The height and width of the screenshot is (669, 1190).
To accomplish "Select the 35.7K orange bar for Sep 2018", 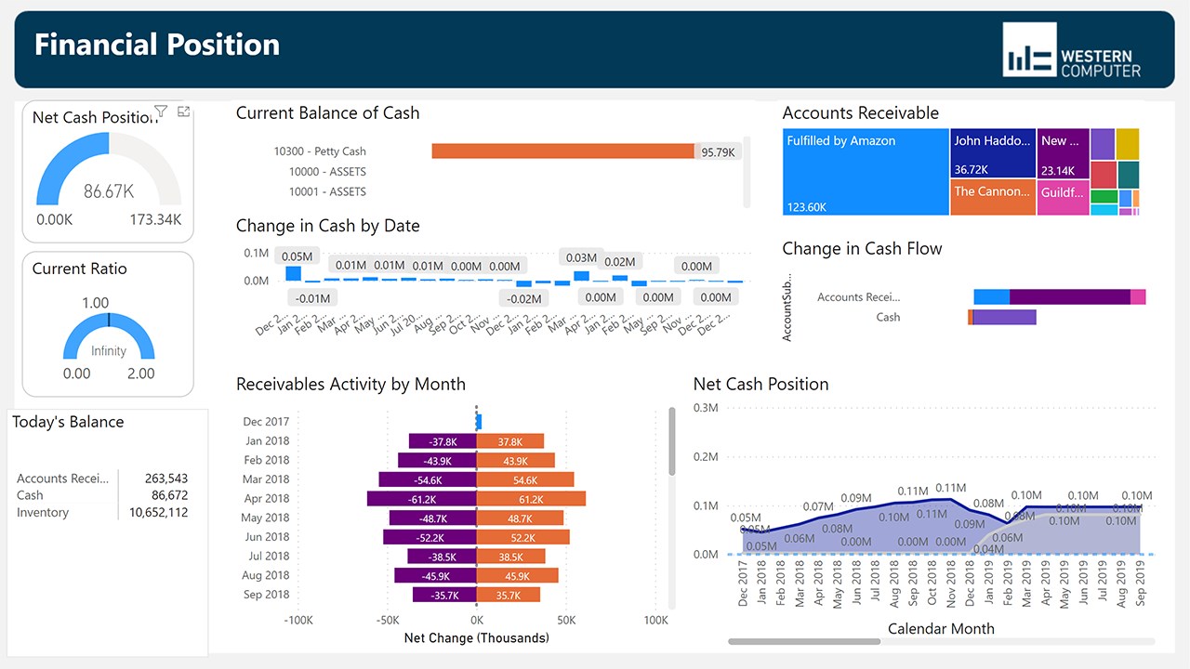I will tap(509, 595).
